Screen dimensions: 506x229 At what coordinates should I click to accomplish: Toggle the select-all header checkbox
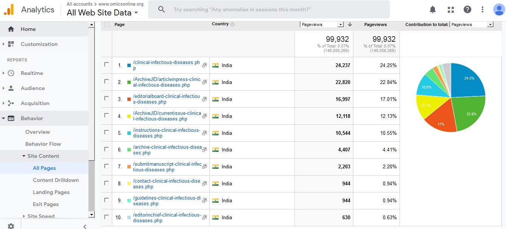(107, 24)
